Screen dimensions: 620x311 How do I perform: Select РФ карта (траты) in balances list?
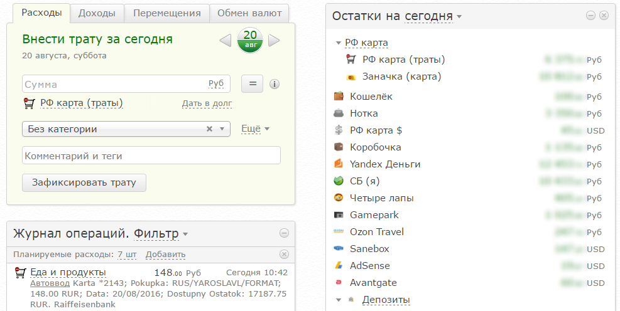(404, 60)
